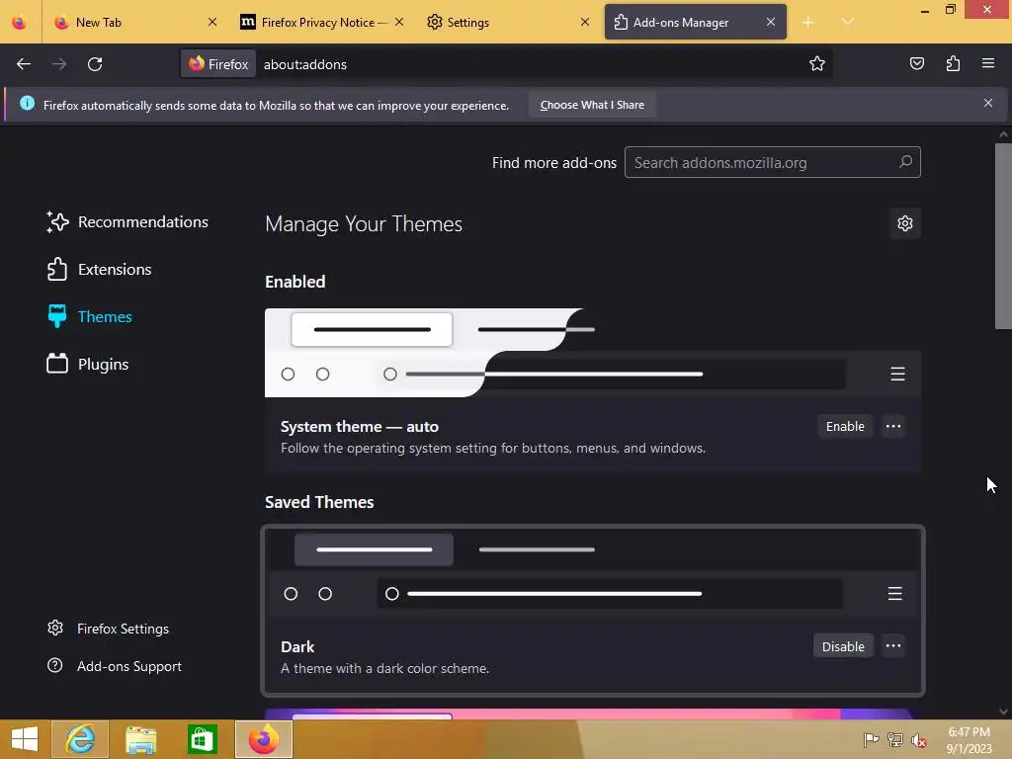
Task: Open the Firefox application menu
Action: [x=988, y=64]
